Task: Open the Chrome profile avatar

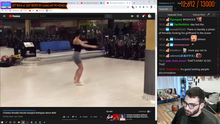Action: coord(151,7)
